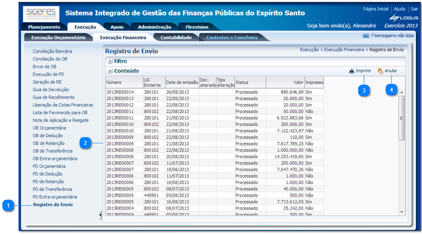Click value 6.923.883,66
Screen dimensions: 422x234
pyautogui.click(x=290, y=118)
